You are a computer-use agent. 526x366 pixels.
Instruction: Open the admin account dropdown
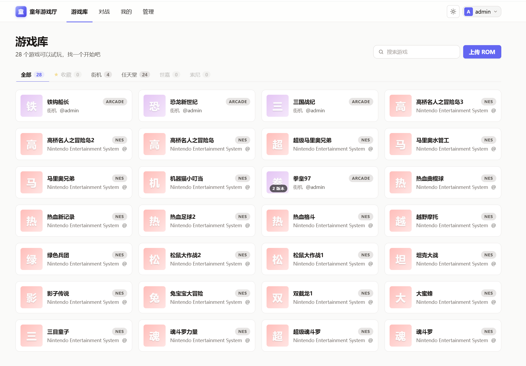481,12
